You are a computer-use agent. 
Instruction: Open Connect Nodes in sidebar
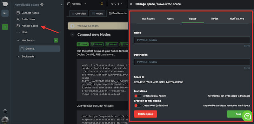tap(28, 13)
